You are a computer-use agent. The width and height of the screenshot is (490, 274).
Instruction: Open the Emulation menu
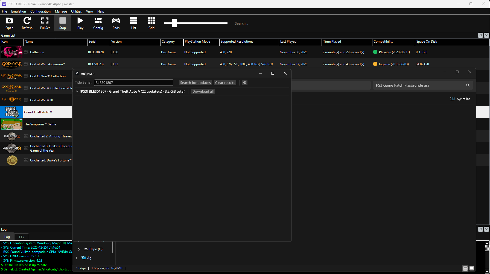19,11
